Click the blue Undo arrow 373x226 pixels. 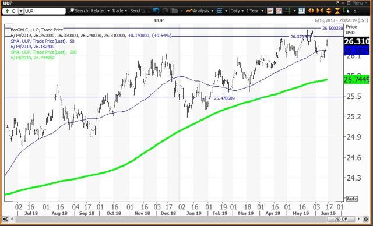pos(156,10)
